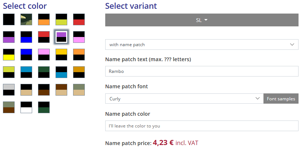300x152 pixels.
Task: Expand the 'with name patch' dropdown
Action: [202, 45]
